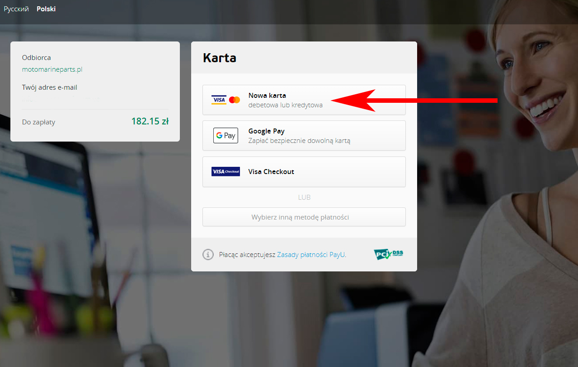Click the info icon near payment terms

tap(208, 254)
